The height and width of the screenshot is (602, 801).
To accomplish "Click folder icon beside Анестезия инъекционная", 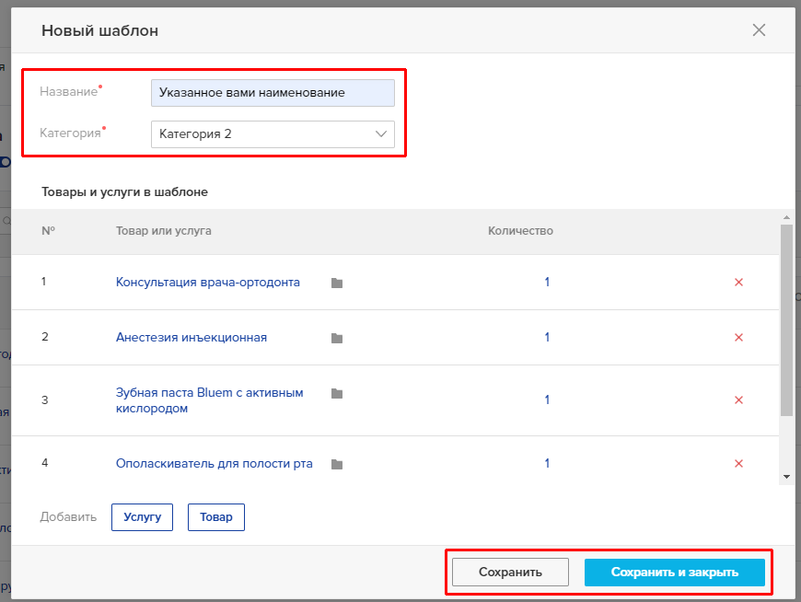I will pyautogui.click(x=337, y=338).
